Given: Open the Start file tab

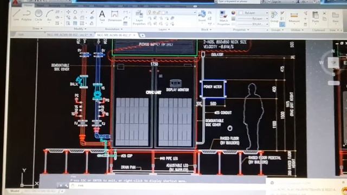Looking at the screenshot, I should (21, 35).
